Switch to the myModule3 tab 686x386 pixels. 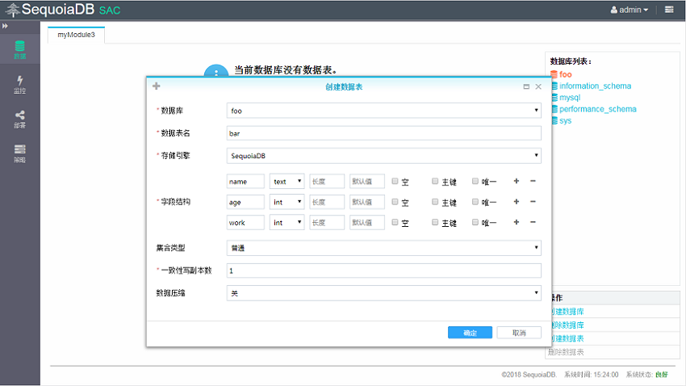76,35
